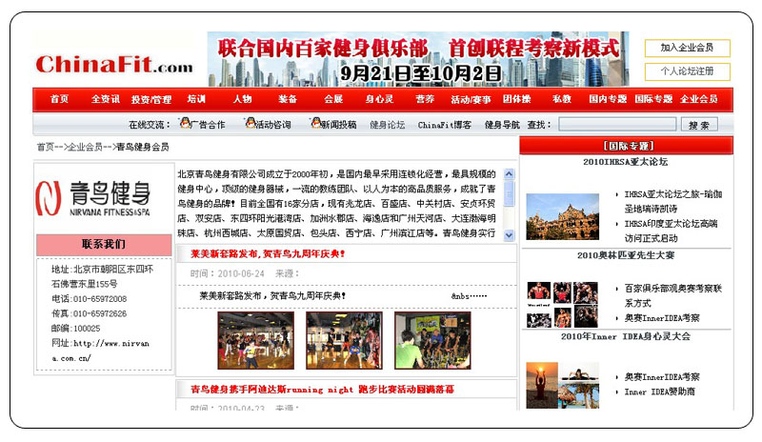This screenshot has width=762, height=442.
Task: Focus the 查找 search input field
Action: 617,125
